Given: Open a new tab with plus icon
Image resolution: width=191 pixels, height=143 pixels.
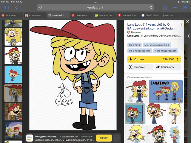Looking at the screenshot, I should [x=175, y=7].
